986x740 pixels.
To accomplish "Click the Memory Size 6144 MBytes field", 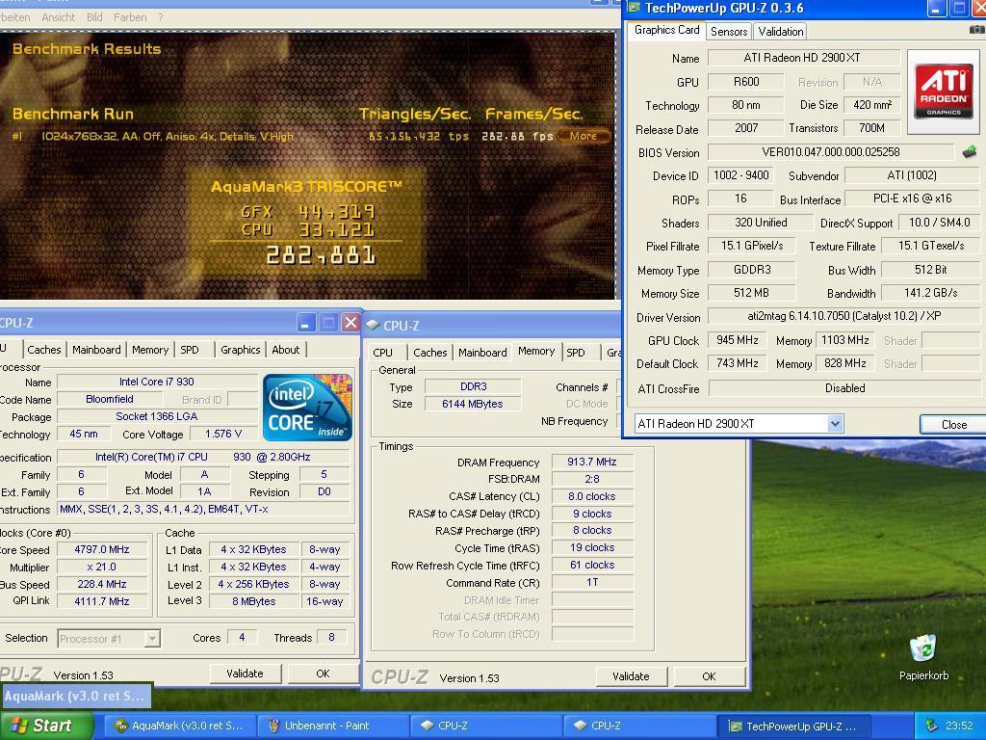I will [472, 404].
